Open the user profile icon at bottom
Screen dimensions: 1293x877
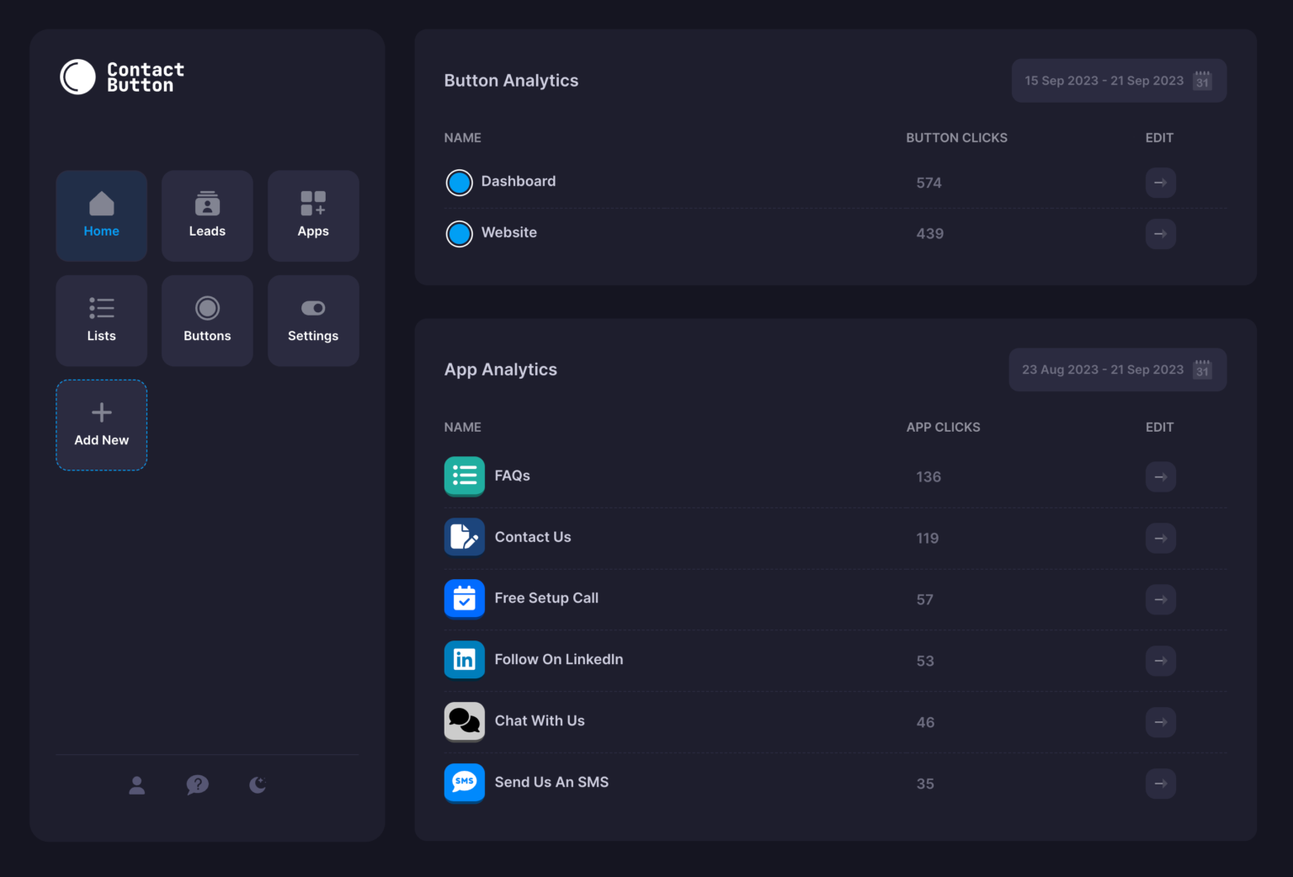click(x=136, y=784)
